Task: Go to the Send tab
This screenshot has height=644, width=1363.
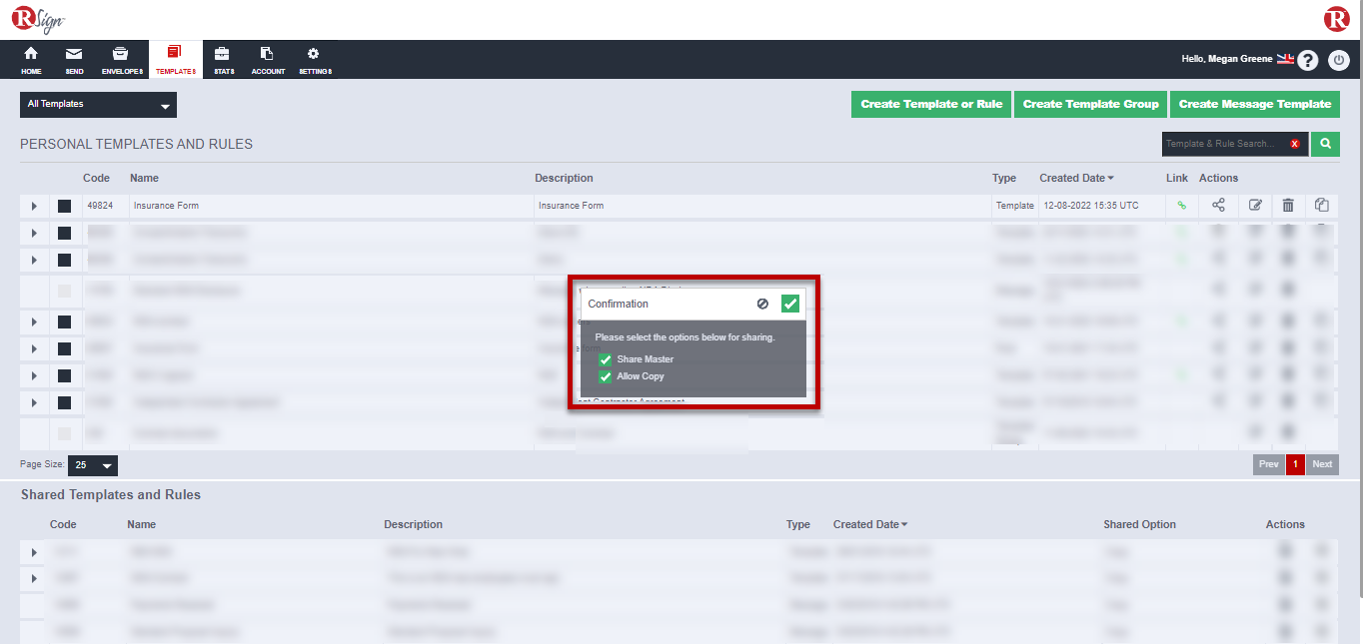Action: tap(73, 59)
